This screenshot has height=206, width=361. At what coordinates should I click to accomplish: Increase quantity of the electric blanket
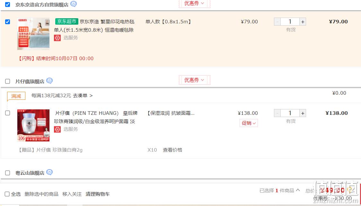coord(303,22)
